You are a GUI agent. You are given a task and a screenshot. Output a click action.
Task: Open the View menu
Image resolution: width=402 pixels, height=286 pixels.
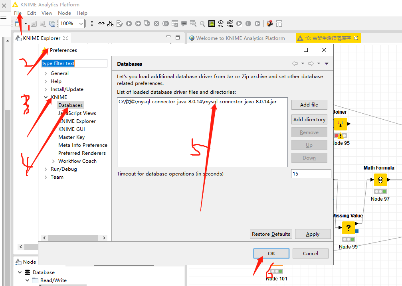(x=47, y=13)
